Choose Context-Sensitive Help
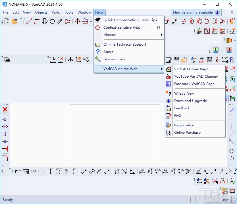The height and width of the screenshot is (204, 237). point(129,27)
